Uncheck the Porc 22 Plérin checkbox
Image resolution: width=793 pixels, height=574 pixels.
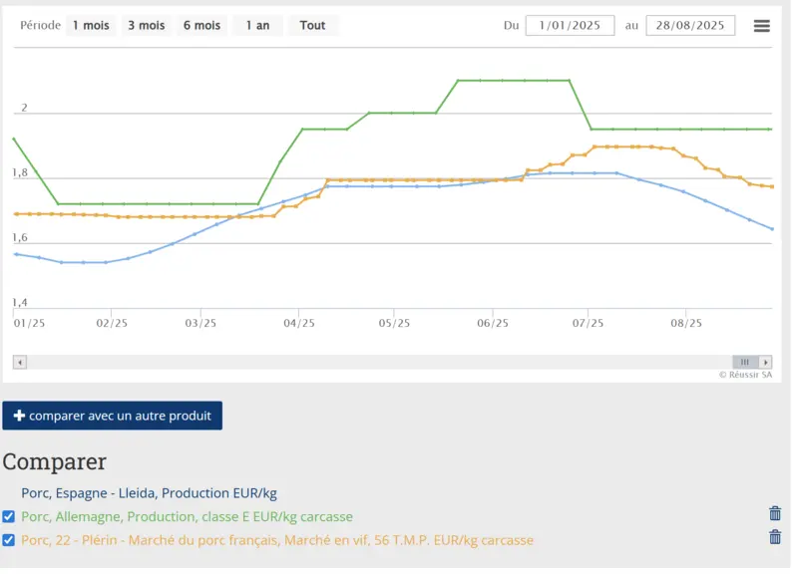(9, 542)
